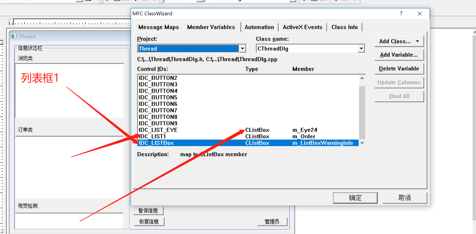Click the Add Variable... button

tap(399, 55)
